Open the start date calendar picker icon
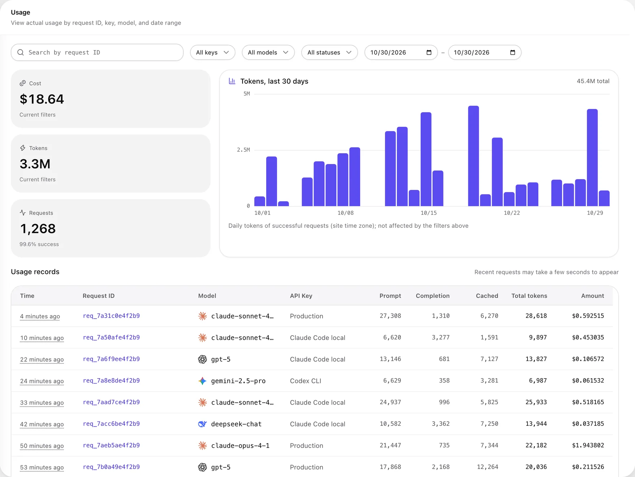 coord(429,52)
